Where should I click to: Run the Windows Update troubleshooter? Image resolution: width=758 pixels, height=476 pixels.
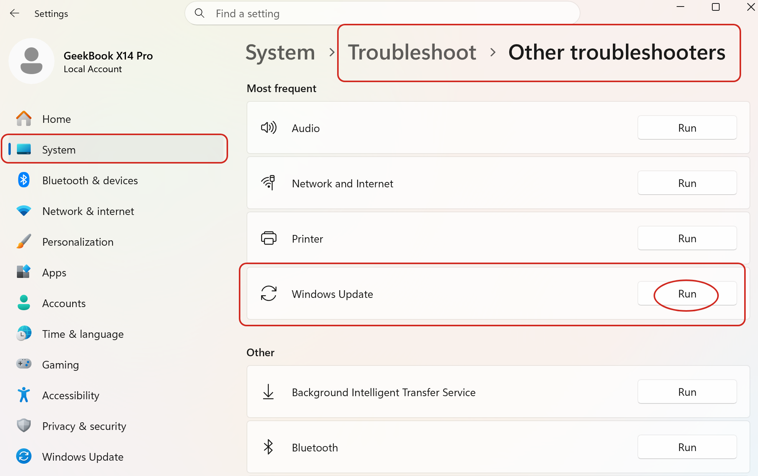[687, 294]
